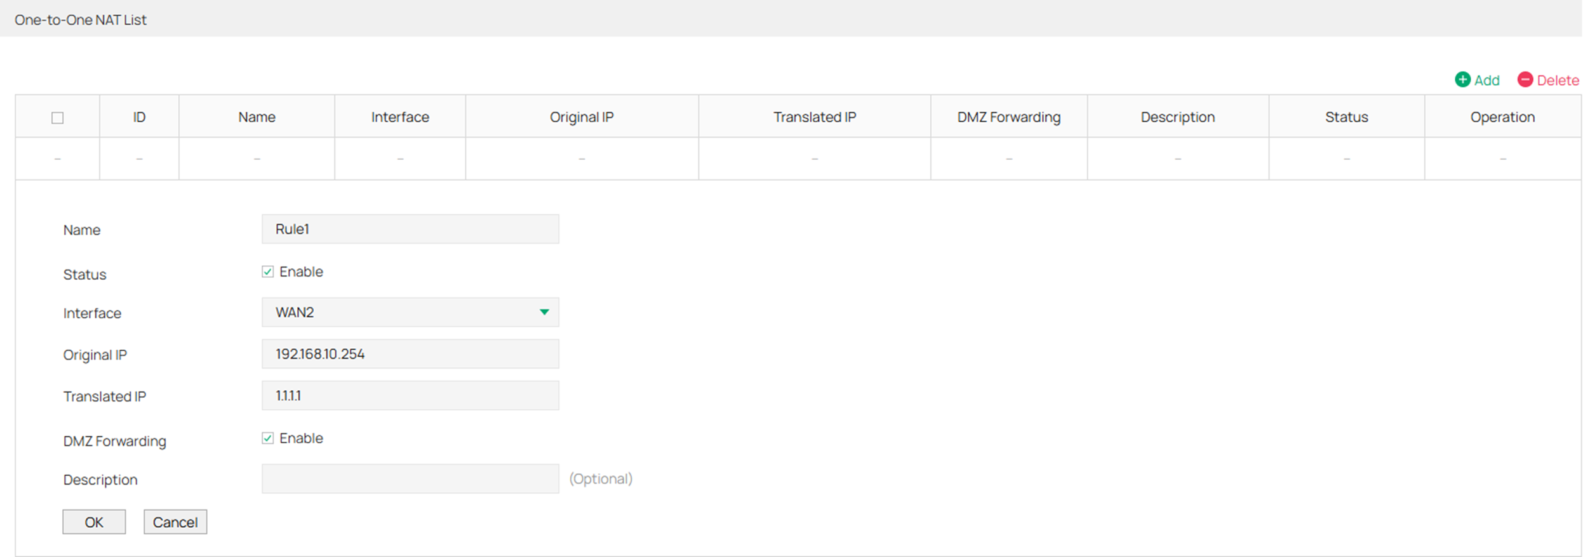The width and height of the screenshot is (1583, 557).
Task: Click the ID column header
Action: (139, 117)
